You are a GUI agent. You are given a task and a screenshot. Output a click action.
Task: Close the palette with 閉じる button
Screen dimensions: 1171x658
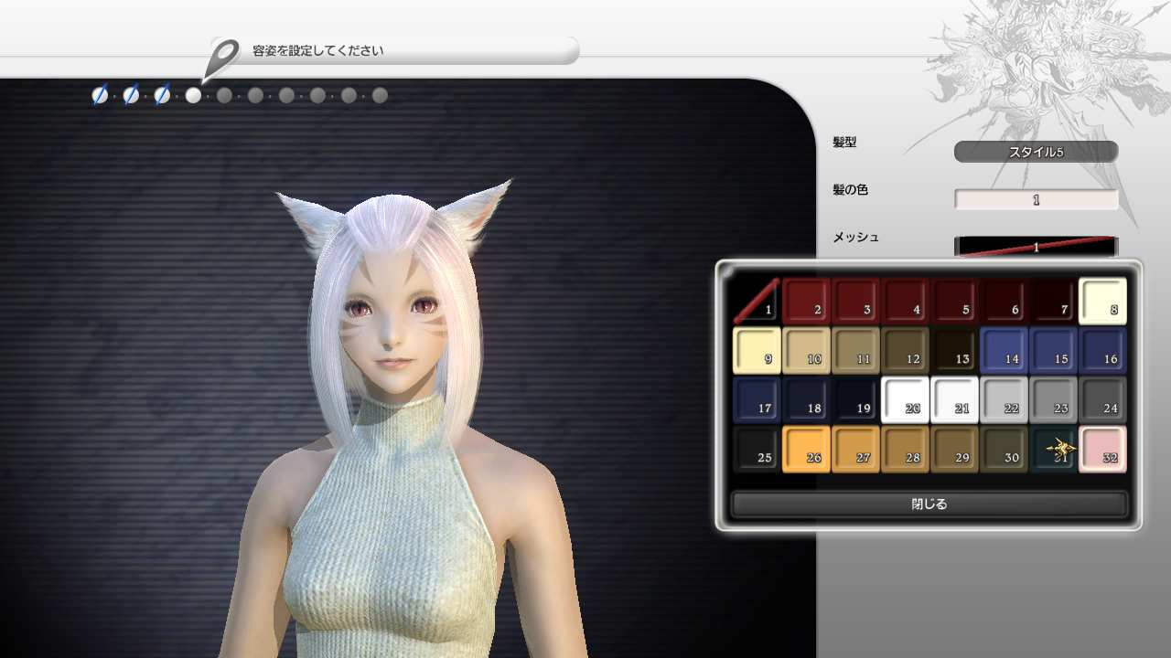point(929,504)
